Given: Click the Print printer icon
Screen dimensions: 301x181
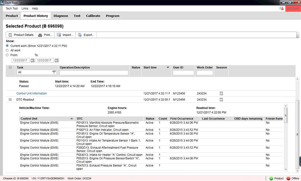Looking at the screenshot, I should (40, 35).
